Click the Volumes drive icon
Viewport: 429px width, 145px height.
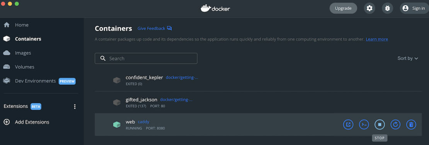pos(7,67)
